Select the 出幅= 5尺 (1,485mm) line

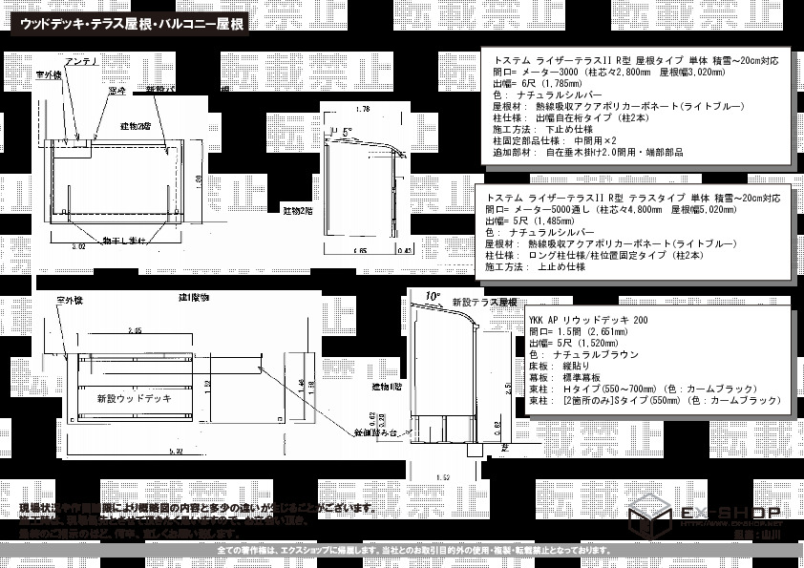pyautogui.click(x=530, y=221)
